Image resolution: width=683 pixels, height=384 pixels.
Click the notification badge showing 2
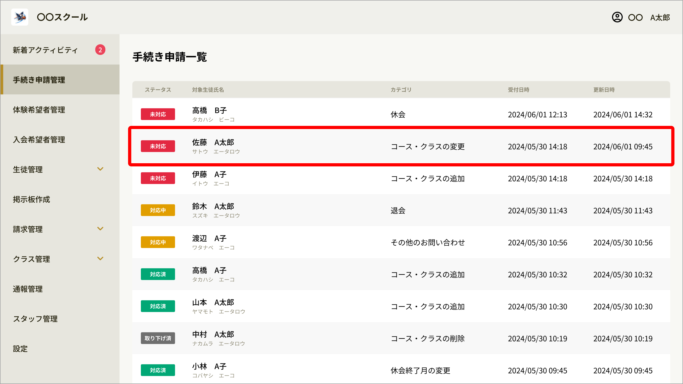100,50
